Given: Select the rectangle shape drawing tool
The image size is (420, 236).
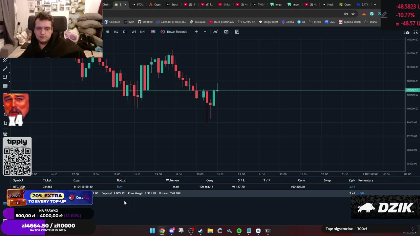Looking at the screenshot, I should click(5, 77).
